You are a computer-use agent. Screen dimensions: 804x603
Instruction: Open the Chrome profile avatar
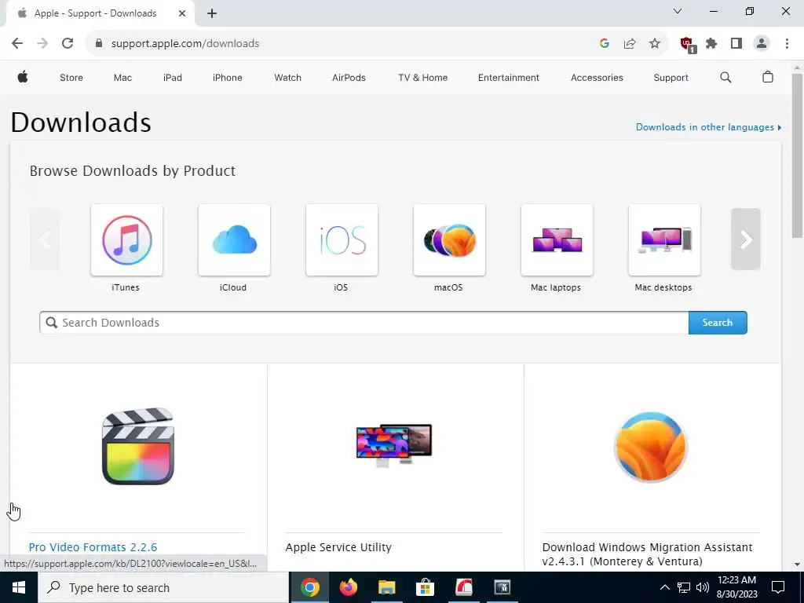(762, 44)
